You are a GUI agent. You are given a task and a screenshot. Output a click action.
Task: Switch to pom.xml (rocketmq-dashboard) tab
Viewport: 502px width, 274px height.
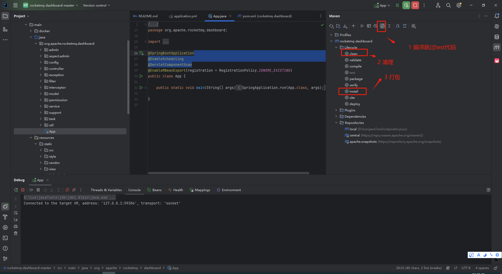265,16
